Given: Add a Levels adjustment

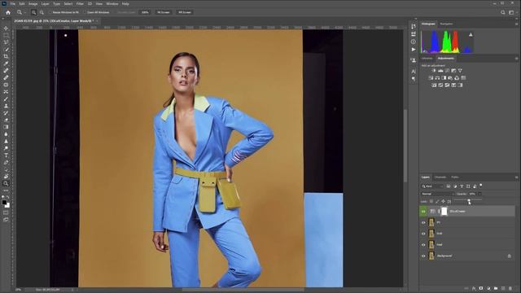Looking at the screenshot, I should coord(440,71).
